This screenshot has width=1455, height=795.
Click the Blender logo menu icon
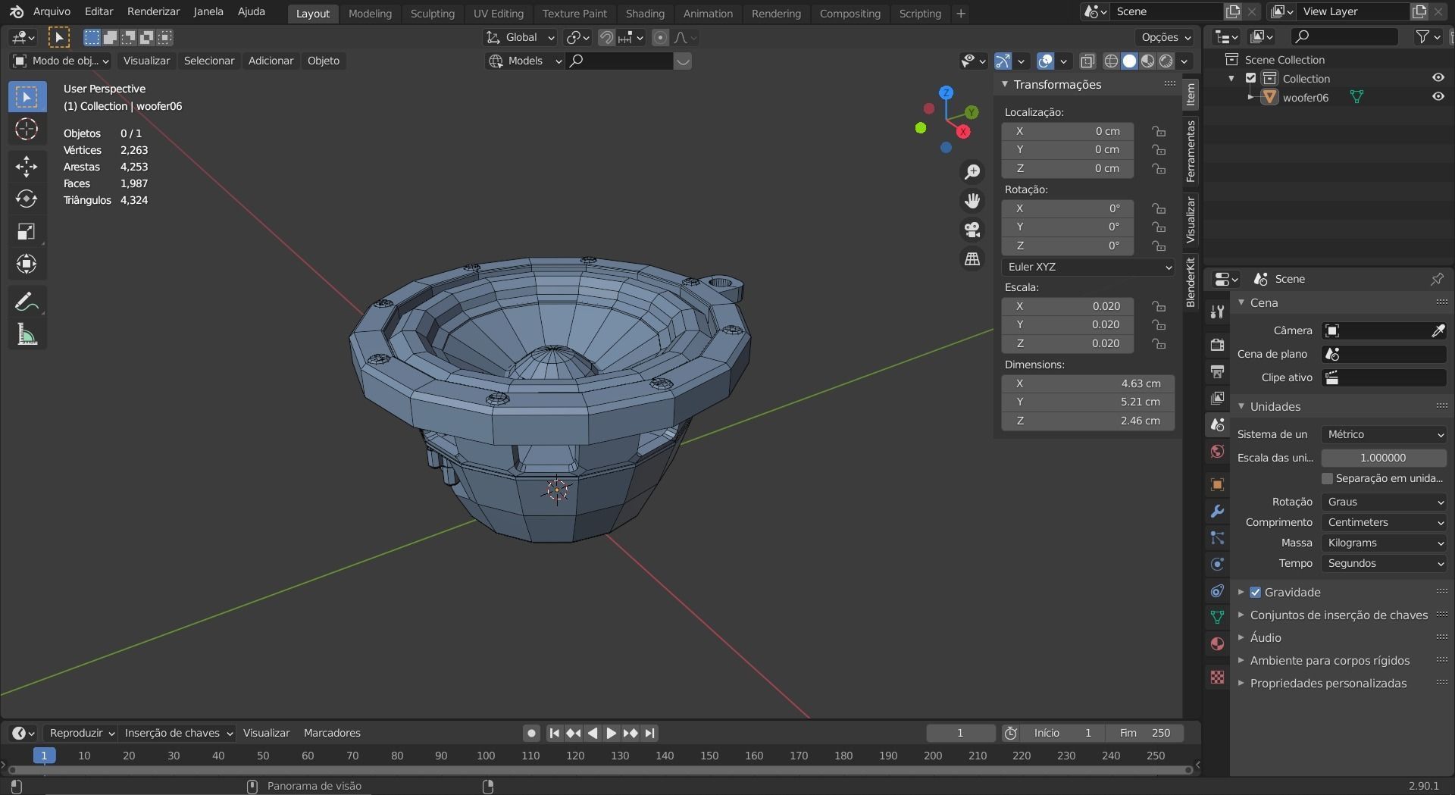click(x=17, y=11)
